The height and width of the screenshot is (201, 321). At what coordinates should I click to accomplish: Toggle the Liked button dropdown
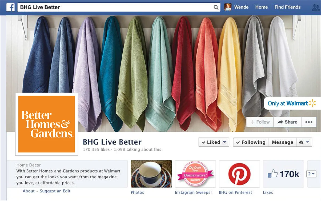point(214,142)
